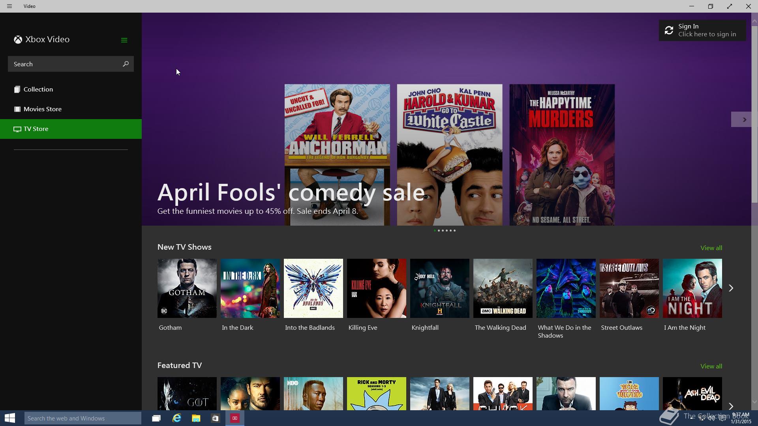Image resolution: width=758 pixels, height=426 pixels.
Task: Click the Video app taskbar icon
Action: 235,418
